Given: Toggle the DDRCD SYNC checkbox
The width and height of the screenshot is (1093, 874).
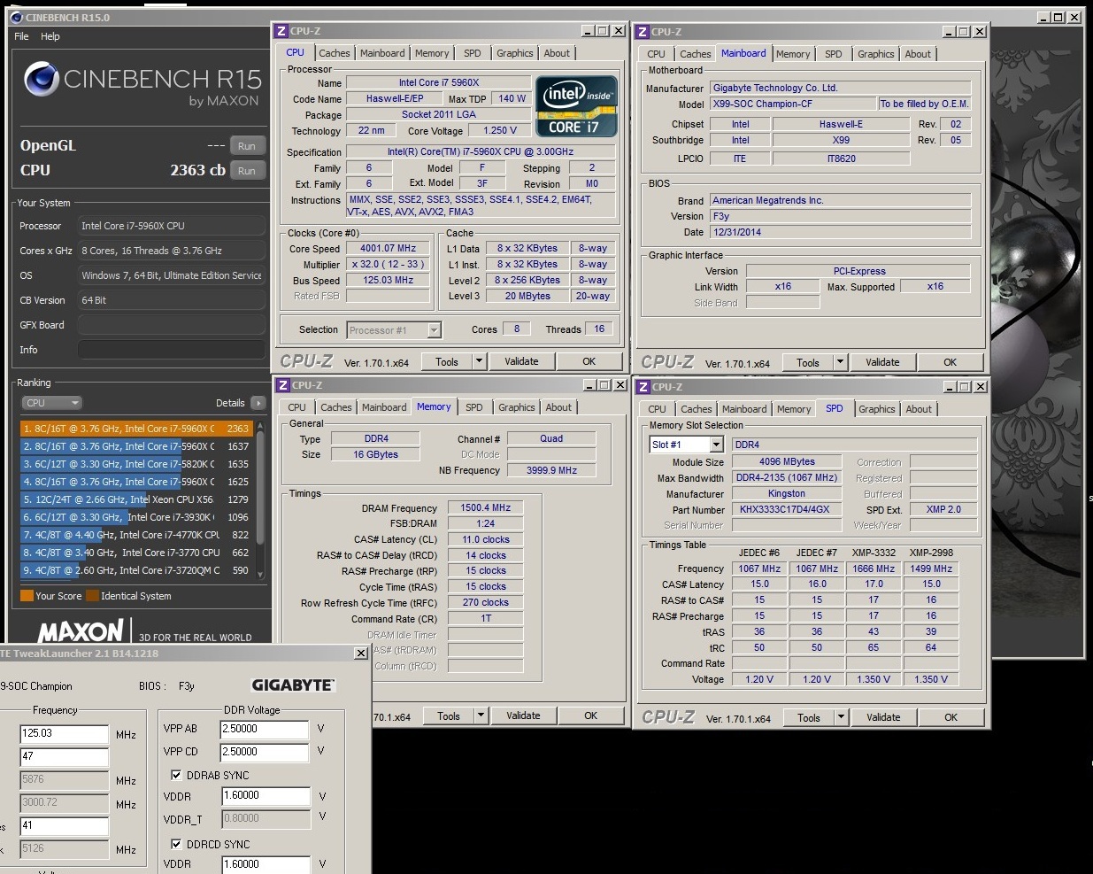Looking at the screenshot, I should [x=176, y=844].
